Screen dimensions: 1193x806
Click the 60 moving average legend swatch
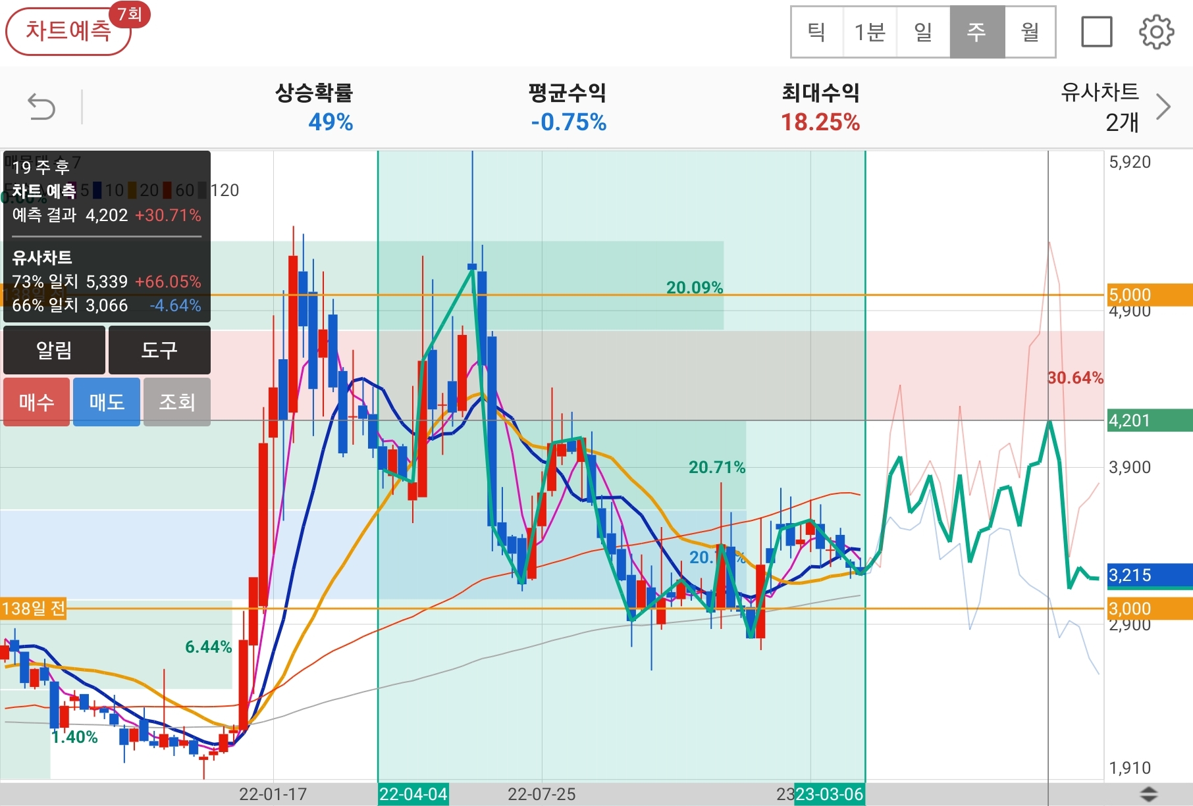(167, 190)
